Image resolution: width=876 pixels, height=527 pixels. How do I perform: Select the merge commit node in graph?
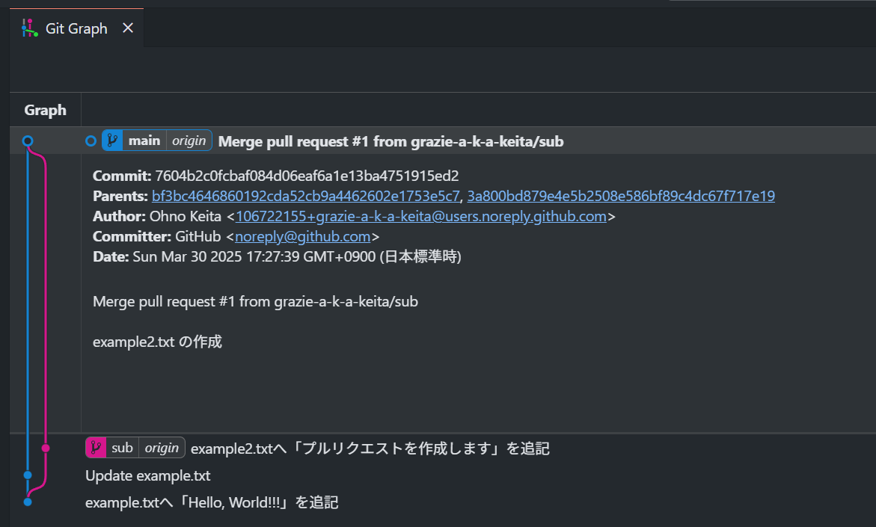(x=28, y=141)
